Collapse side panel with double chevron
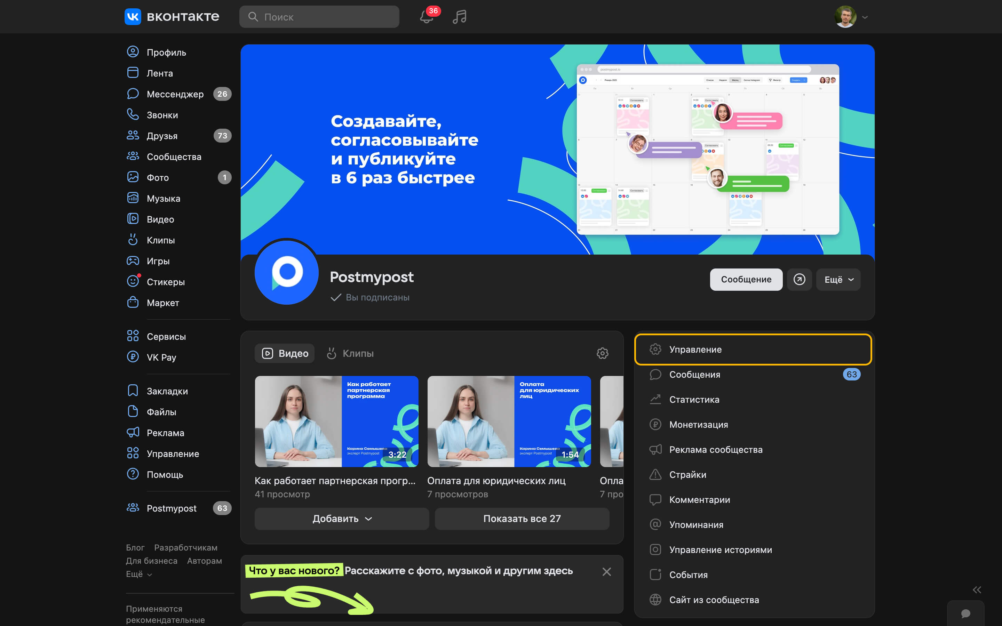 click(x=977, y=589)
